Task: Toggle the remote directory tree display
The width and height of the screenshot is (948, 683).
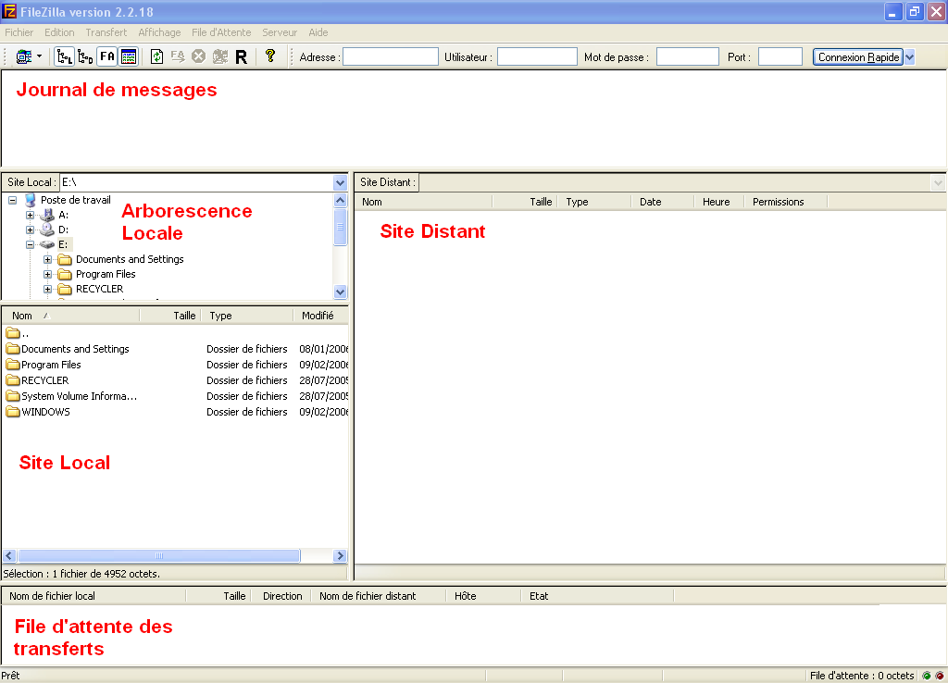Action: tap(84, 56)
